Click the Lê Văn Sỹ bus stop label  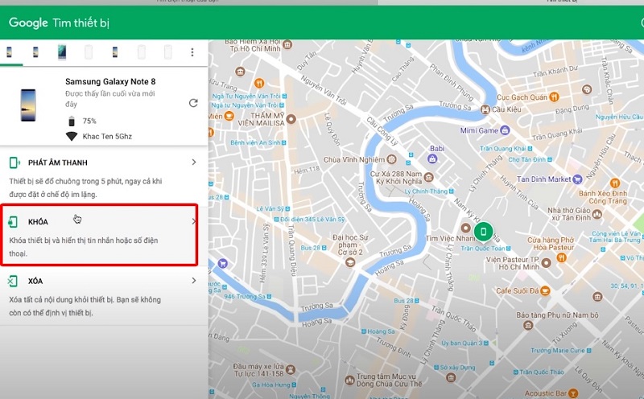coord(270,208)
